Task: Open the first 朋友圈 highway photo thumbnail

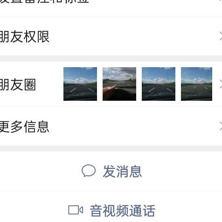Action: 80,84
